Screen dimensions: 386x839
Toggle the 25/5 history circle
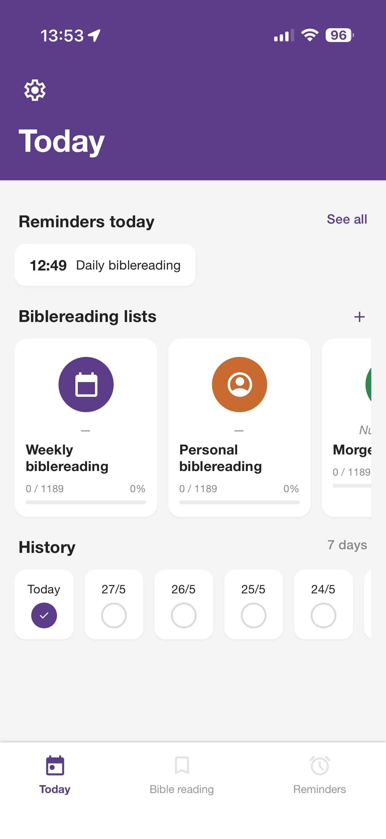pos(254,615)
